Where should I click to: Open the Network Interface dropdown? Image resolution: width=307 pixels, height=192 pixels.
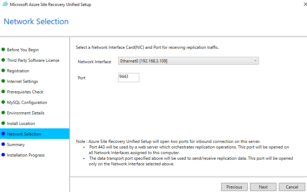click(x=188, y=61)
